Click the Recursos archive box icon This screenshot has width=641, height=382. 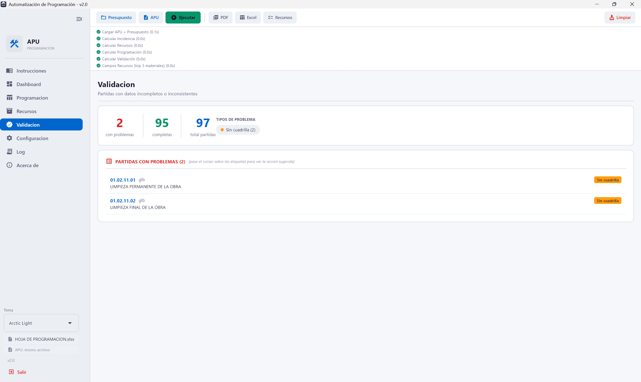10,111
